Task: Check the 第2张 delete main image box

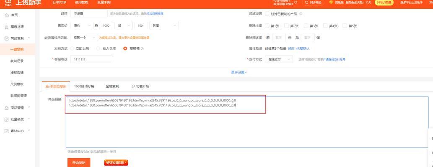Action: click(286, 25)
